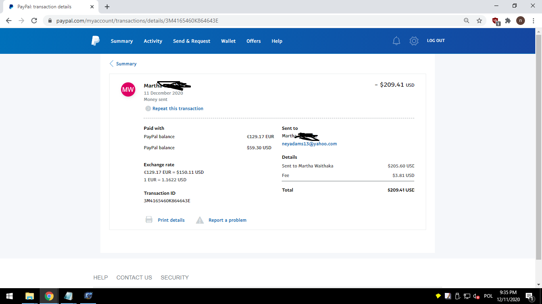This screenshot has height=304, width=542.
Task: Click the zoom magnifier icon in address bar
Action: click(467, 21)
